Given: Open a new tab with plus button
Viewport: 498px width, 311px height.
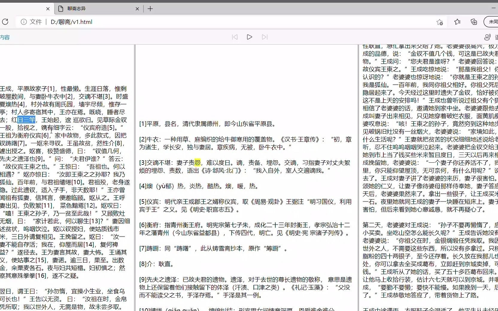Looking at the screenshot, I should [x=150, y=9].
